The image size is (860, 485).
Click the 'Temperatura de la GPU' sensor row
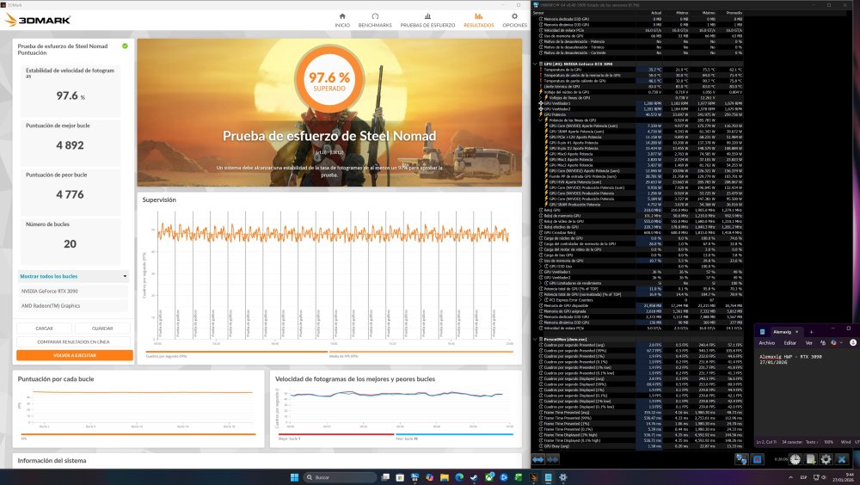(639, 70)
